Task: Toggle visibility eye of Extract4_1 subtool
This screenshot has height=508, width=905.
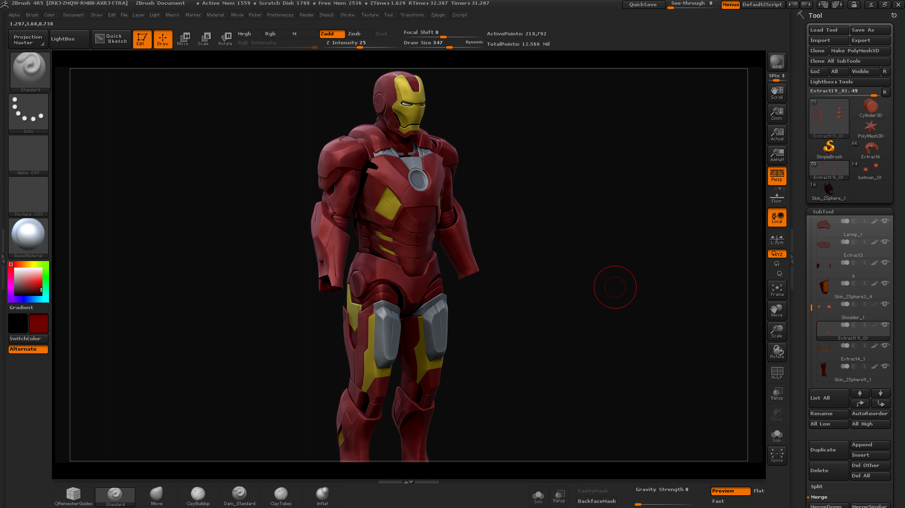Action: [885, 345]
